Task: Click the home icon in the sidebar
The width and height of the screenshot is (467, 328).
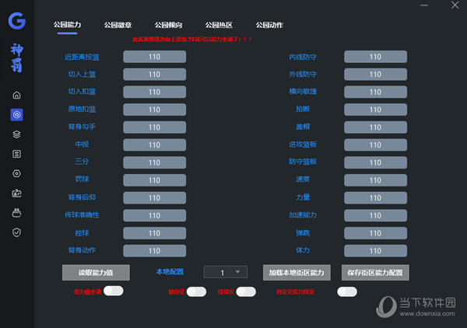Action: pyautogui.click(x=17, y=95)
